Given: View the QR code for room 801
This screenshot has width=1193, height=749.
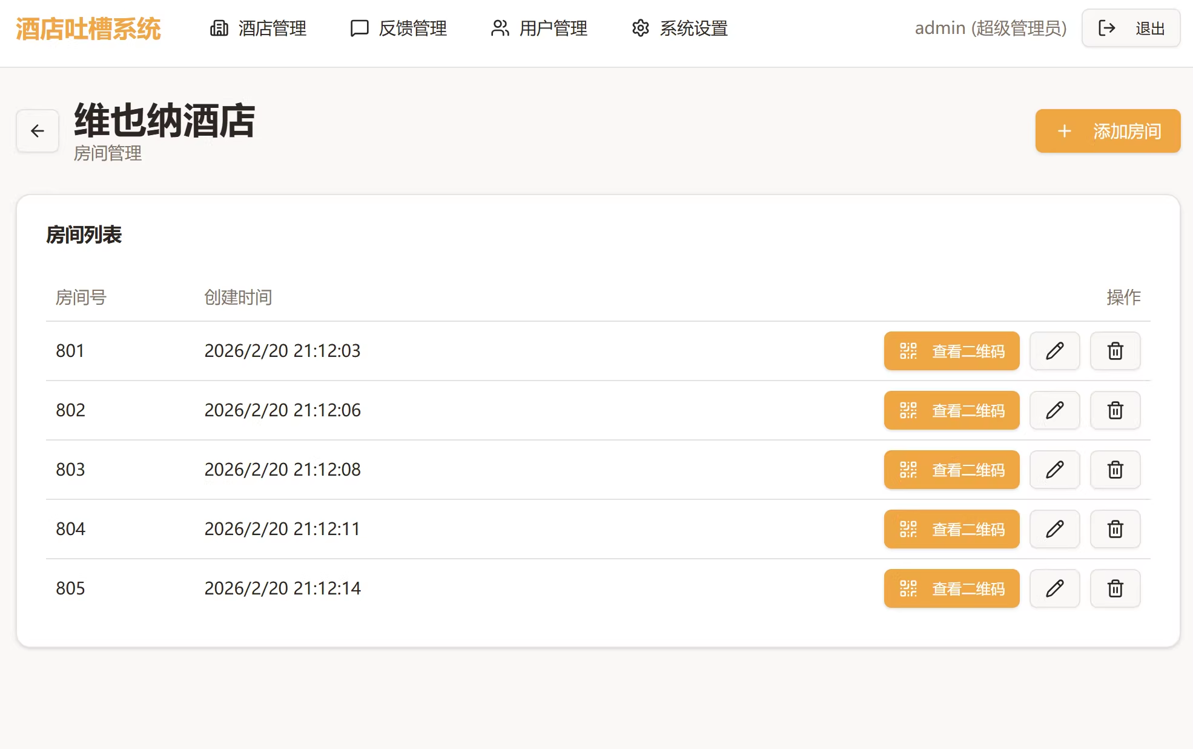Looking at the screenshot, I should pyautogui.click(x=951, y=351).
